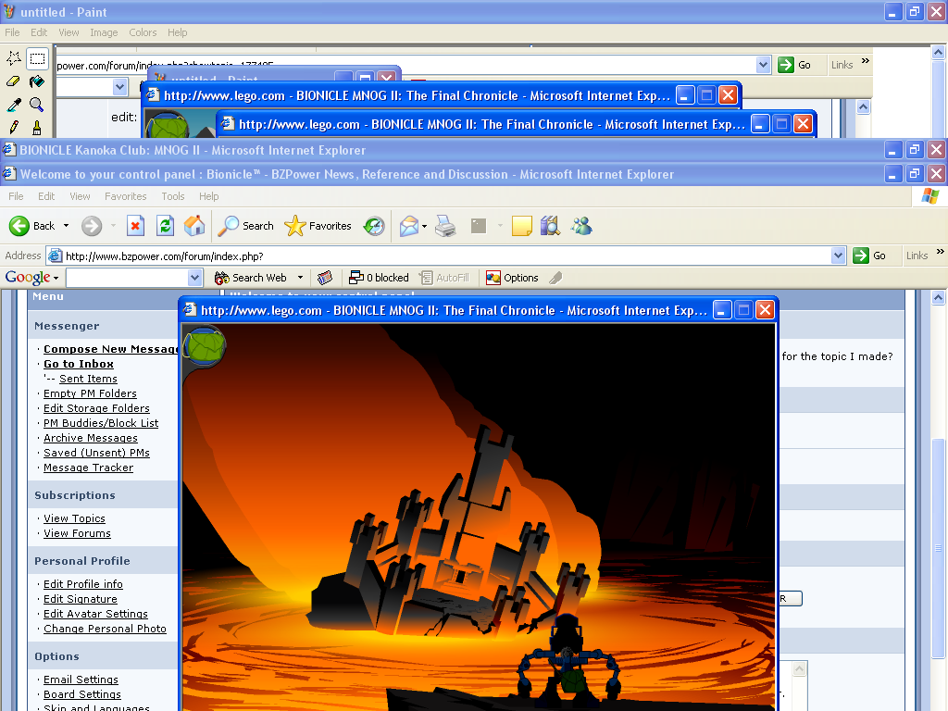948x711 pixels.
Task: Choose the Fill With Color bucket tool
Action: [37, 81]
